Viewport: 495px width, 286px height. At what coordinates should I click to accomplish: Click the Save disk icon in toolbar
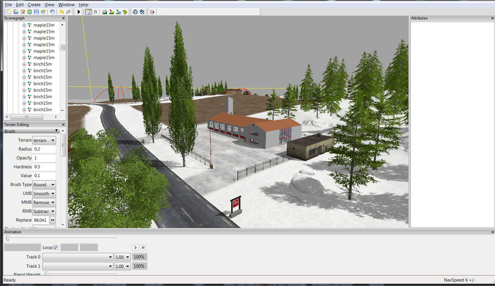pyautogui.click(x=36, y=12)
